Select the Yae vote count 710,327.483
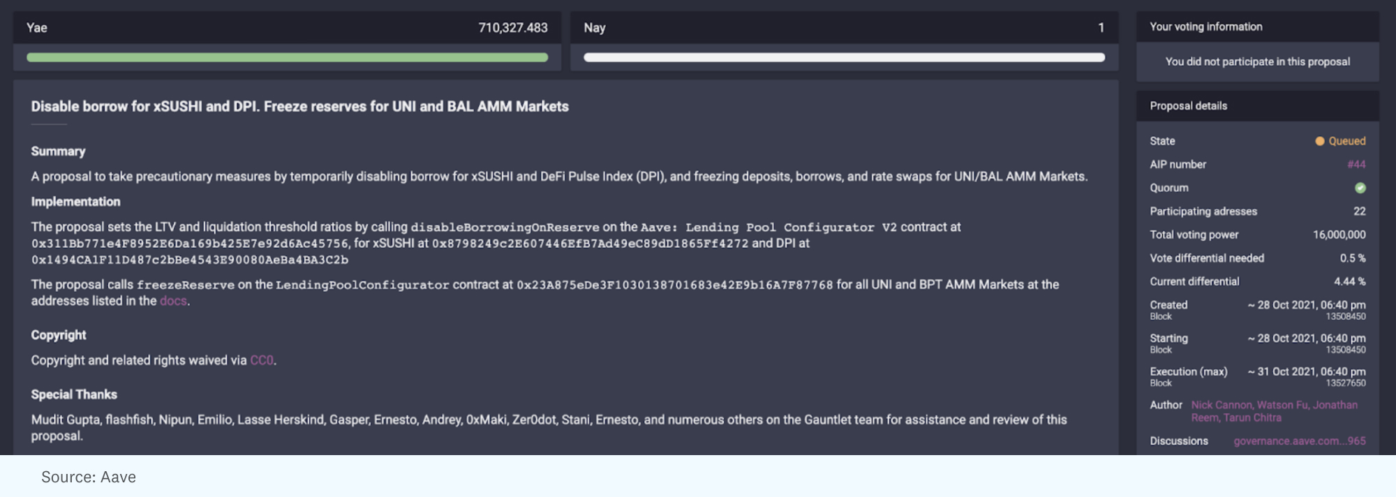The image size is (1396, 497). point(512,28)
